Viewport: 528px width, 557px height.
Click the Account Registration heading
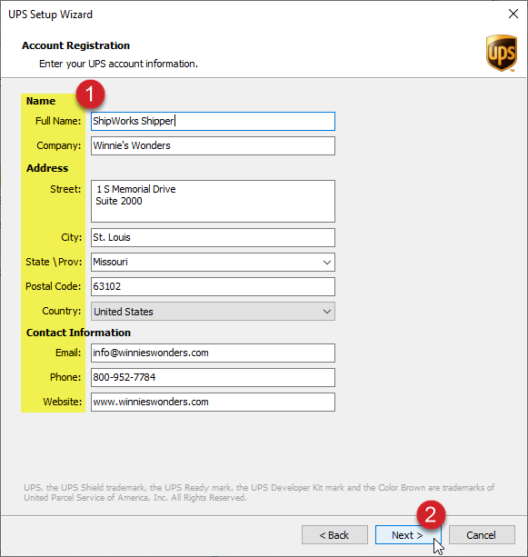coord(75,45)
